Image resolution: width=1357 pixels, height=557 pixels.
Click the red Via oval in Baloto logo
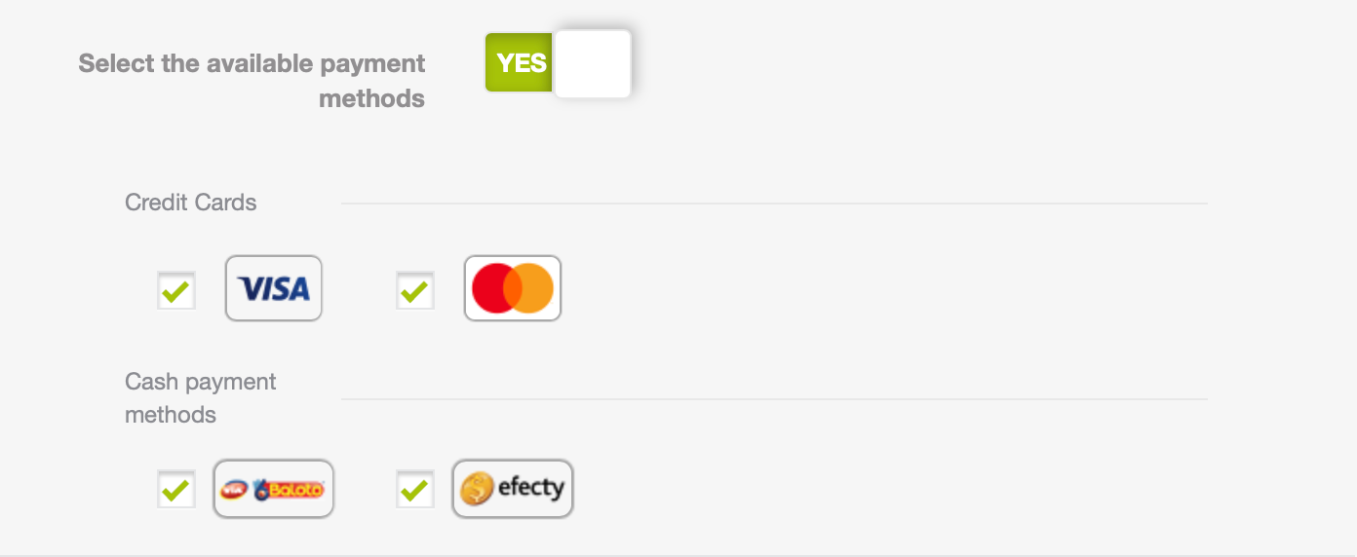(235, 490)
